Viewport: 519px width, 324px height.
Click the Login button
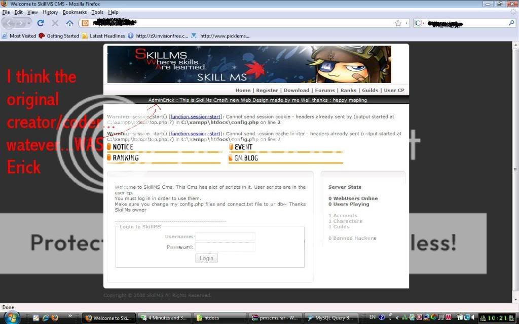coord(206,258)
